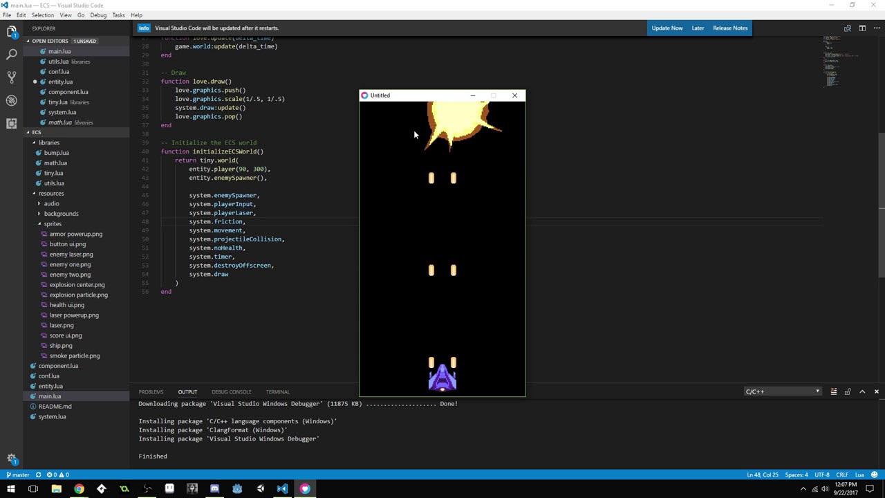The width and height of the screenshot is (885, 498).
Task: Open the File menu
Action: click(x=7, y=15)
